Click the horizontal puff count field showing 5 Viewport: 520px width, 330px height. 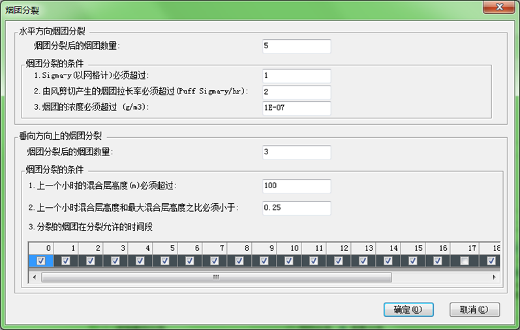[x=297, y=46]
